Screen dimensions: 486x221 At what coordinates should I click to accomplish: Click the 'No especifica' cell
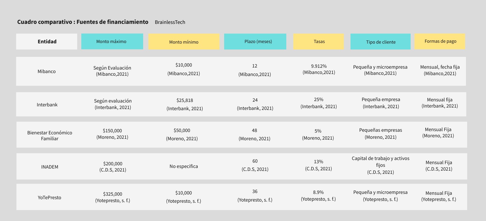184,166
